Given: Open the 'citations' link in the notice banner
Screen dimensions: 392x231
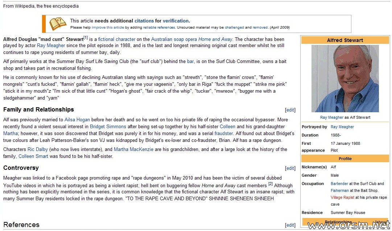Looking at the screenshot, I should 144,21.
